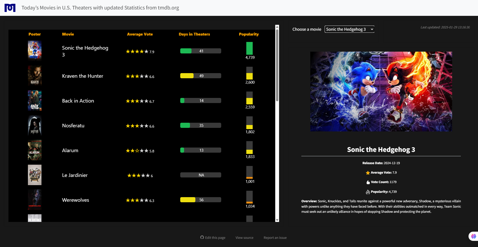Click the star icon beside Average Vote detail
This screenshot has height=247, width=478.
368,173
